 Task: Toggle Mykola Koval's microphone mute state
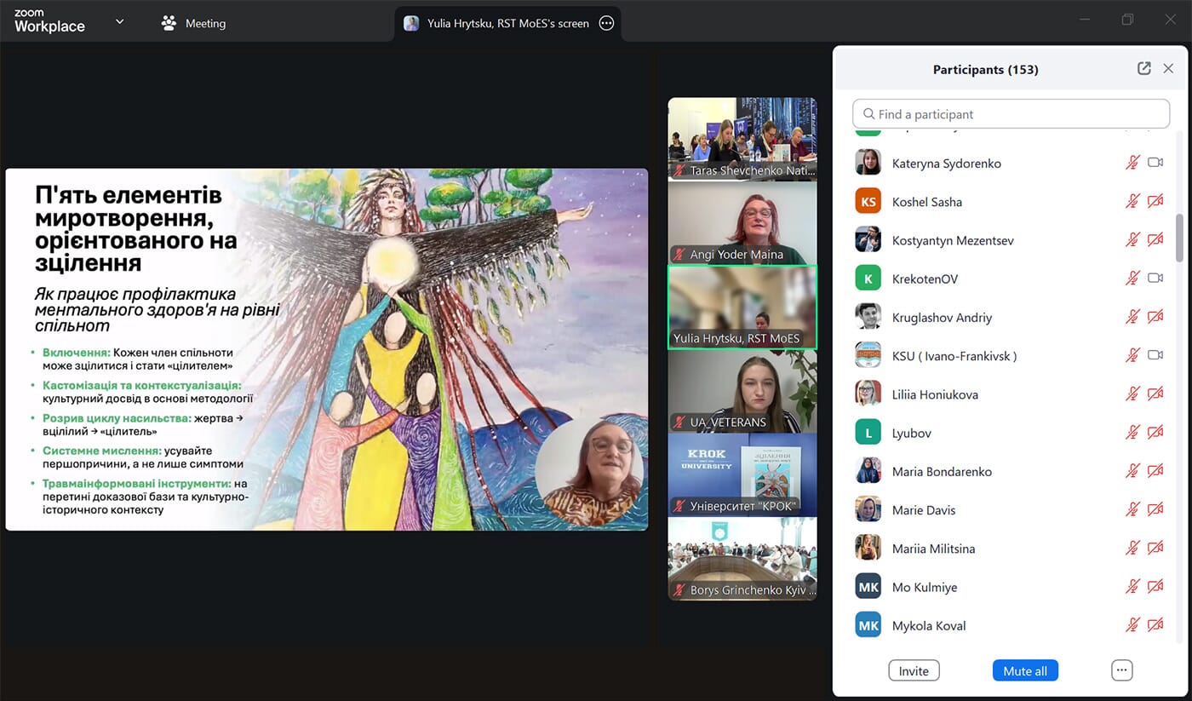tap(1132, 625)
